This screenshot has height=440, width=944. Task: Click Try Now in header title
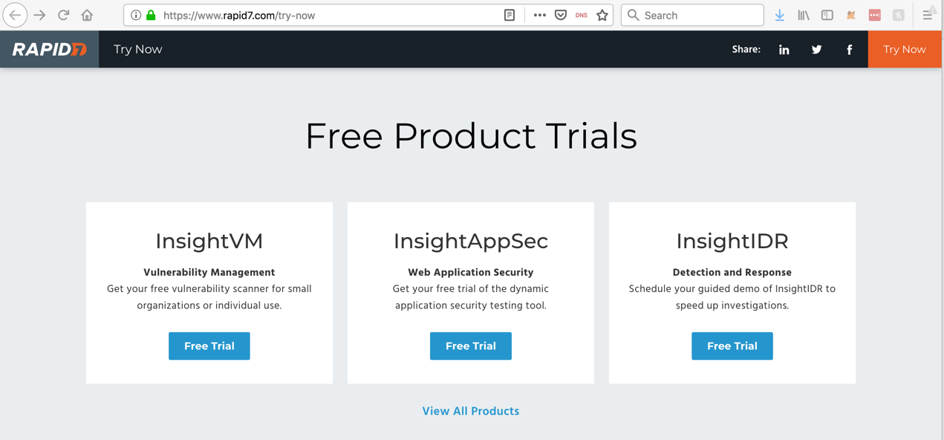pos(137,49)
